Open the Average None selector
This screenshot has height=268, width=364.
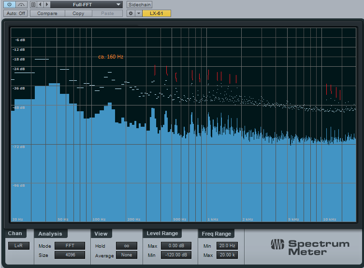pos(126,255)
